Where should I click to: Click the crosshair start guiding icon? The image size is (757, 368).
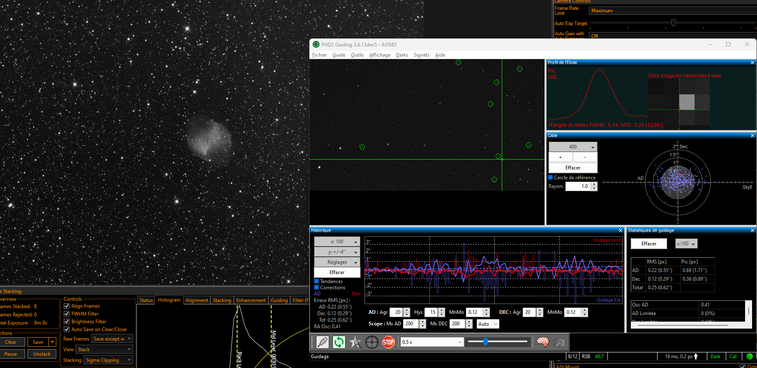pyautogui.click(x=372, y=342)
